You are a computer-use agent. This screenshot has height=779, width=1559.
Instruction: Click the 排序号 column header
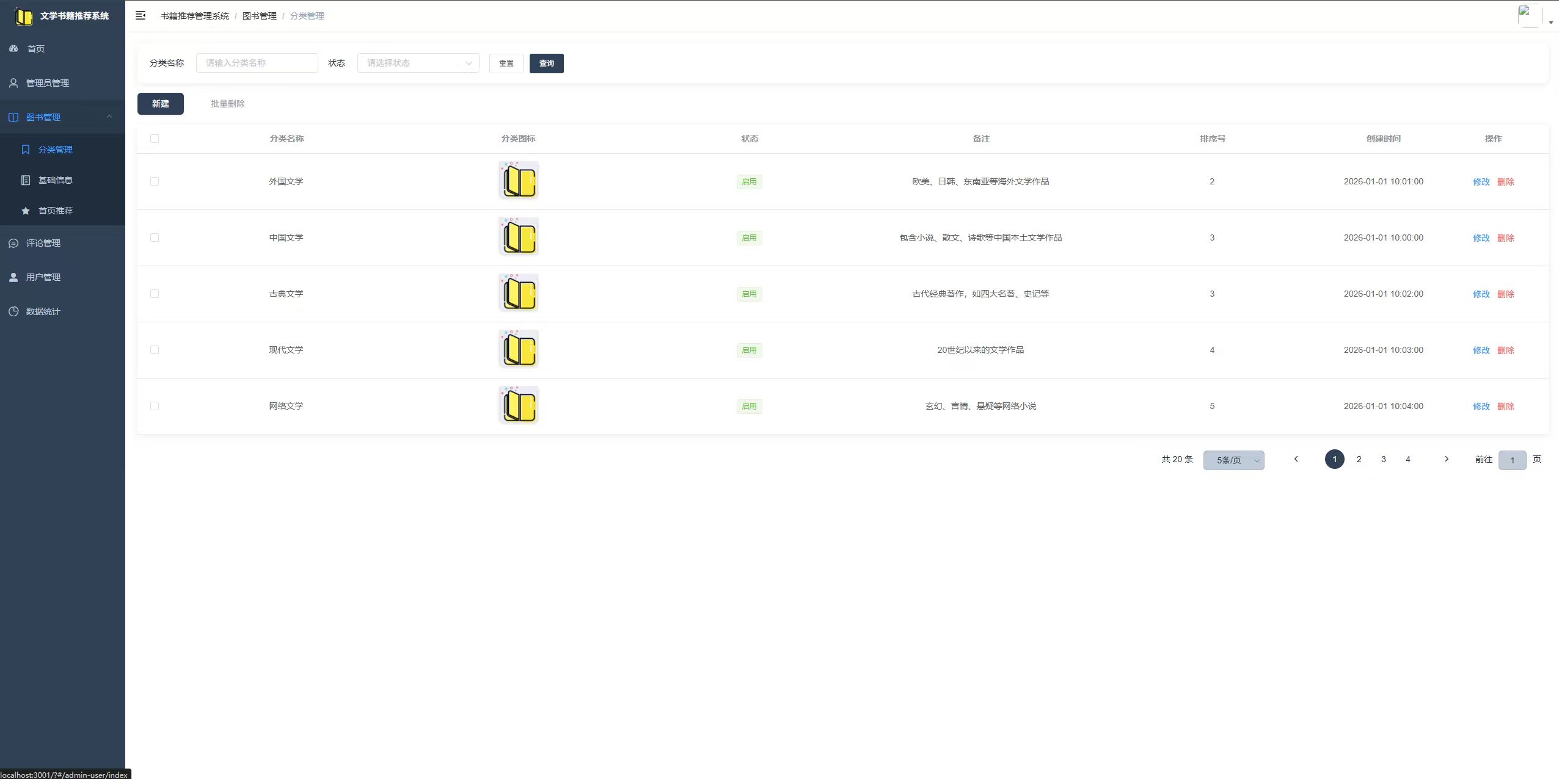[1213, 139]
